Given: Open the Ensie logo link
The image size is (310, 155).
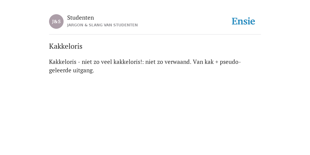Looking at the screenshot, I should pyautogui.click(x=243, y=21).
